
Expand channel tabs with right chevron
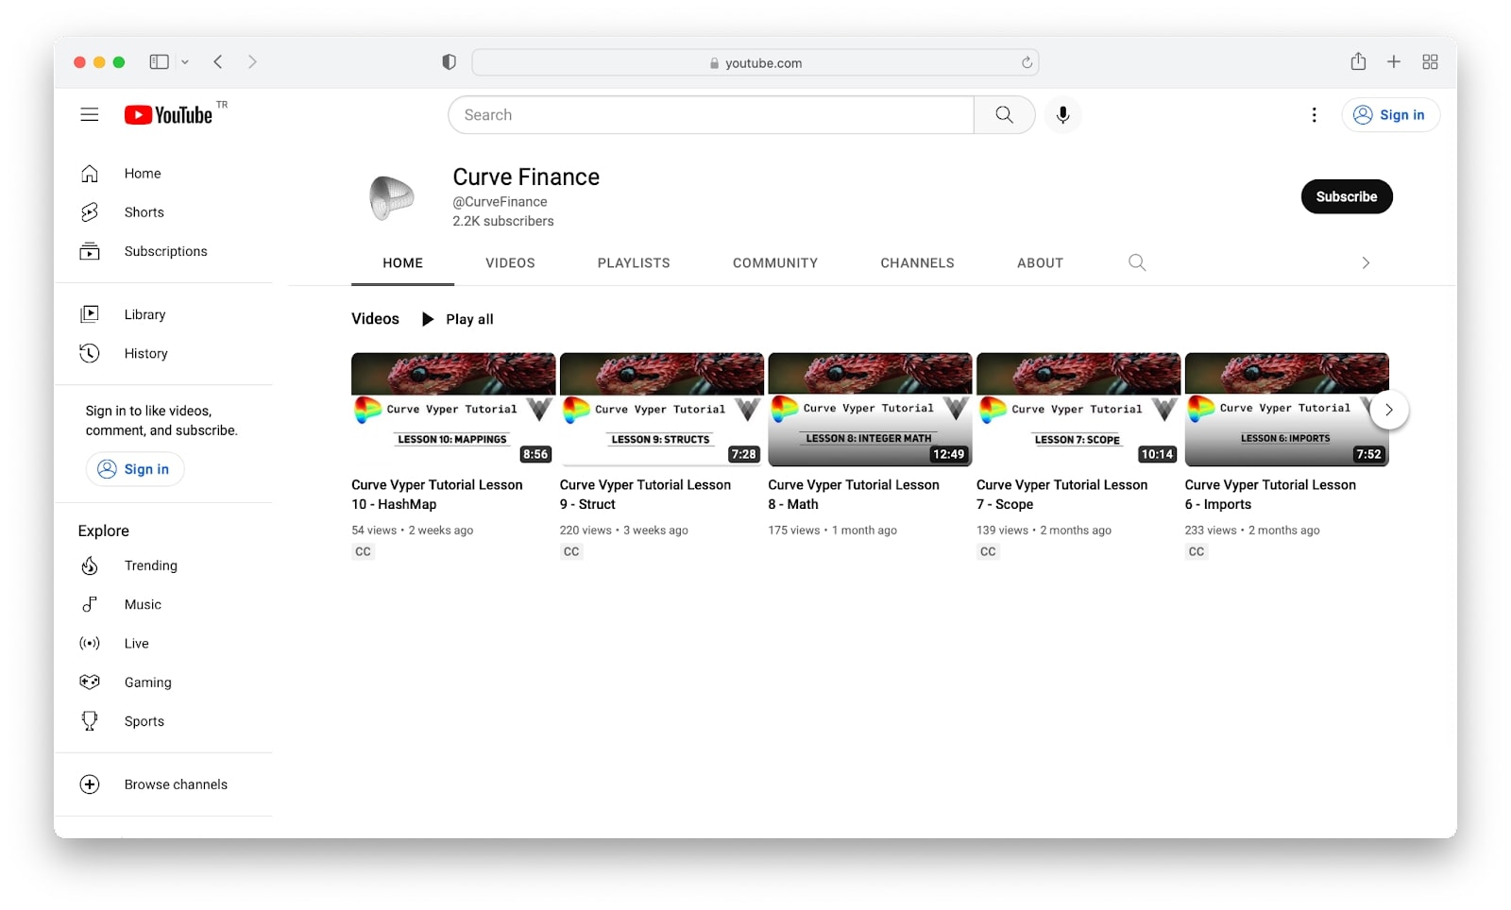1366,262
